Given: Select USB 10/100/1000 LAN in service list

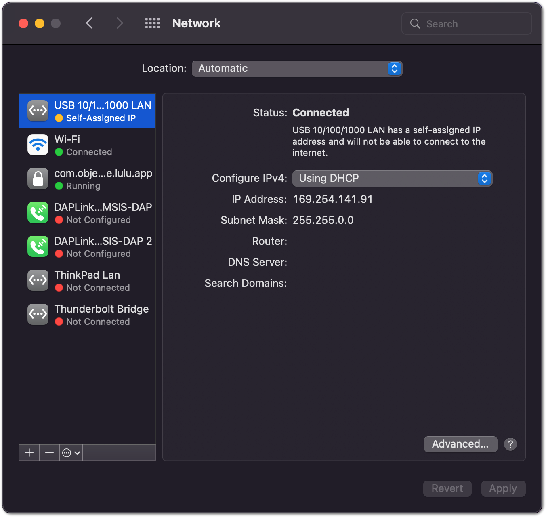Looking at the screenshot, I should [x=87, y=111].
